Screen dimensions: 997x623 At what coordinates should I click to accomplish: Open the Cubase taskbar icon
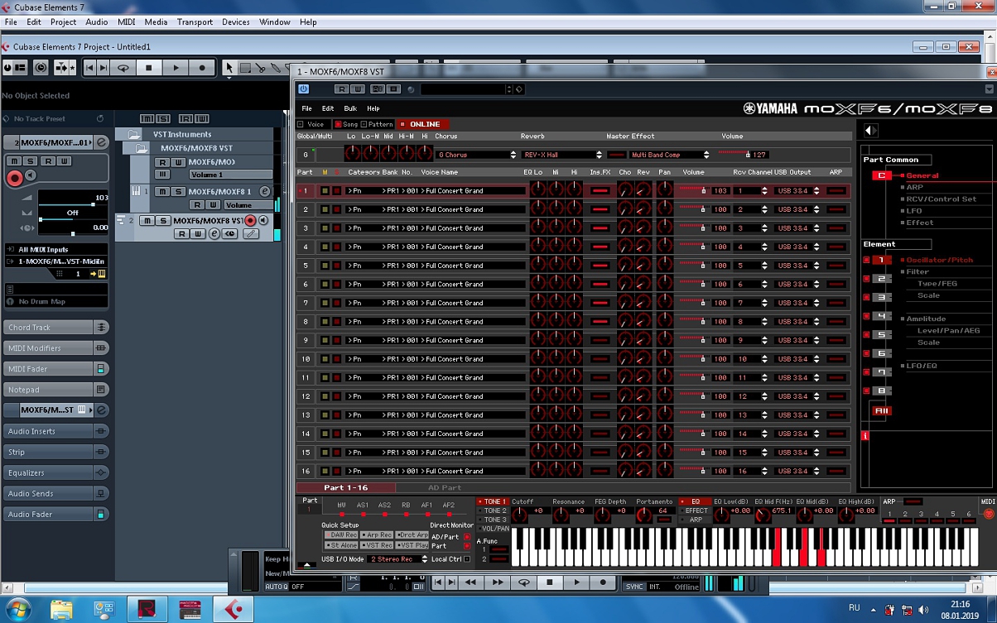tap(233, 610)
